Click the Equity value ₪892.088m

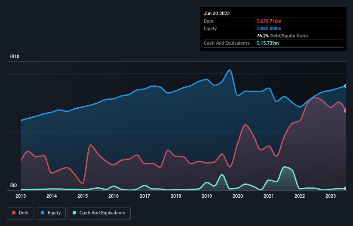pos(269,28)
